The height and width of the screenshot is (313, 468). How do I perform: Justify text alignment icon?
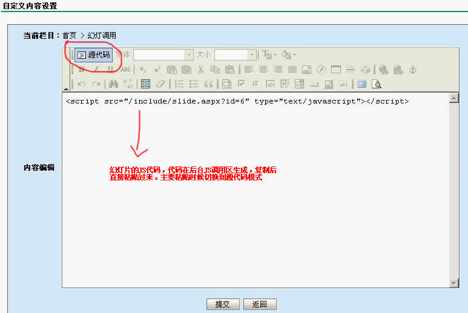[292, 70]
